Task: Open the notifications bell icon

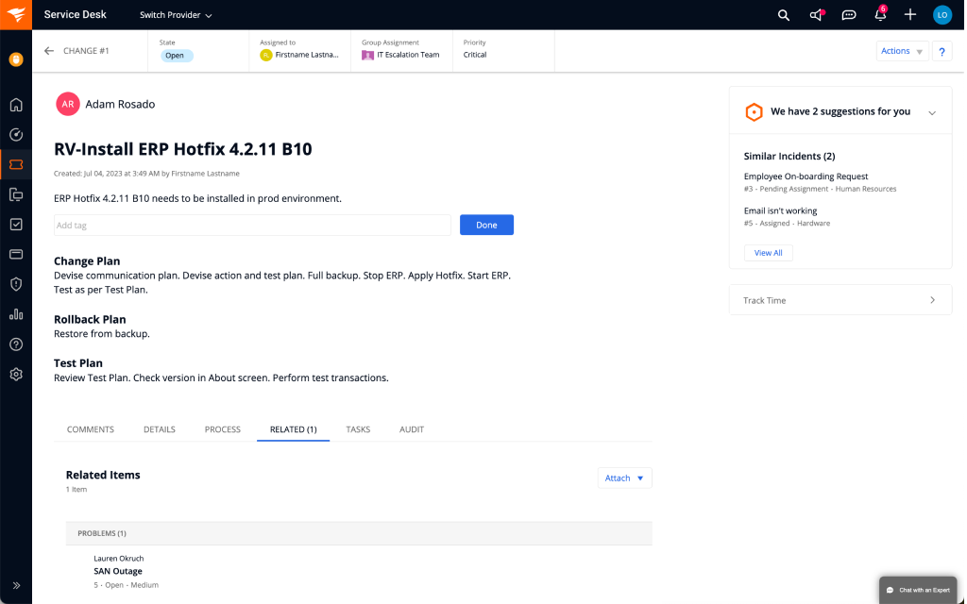Action: coord(880,15)
